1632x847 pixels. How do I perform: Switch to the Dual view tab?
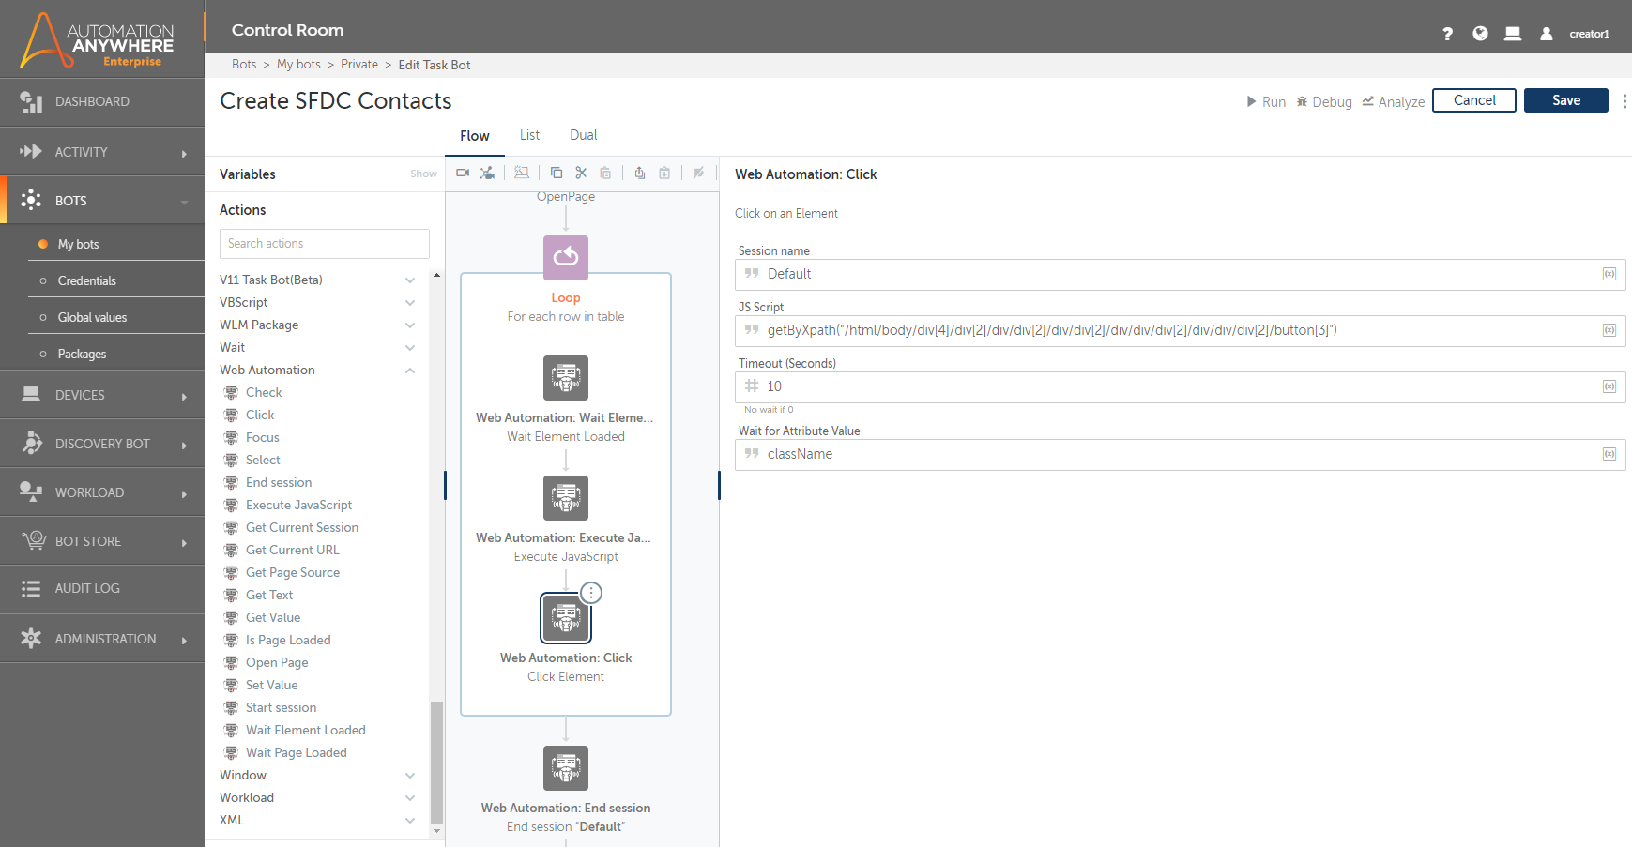583,135
